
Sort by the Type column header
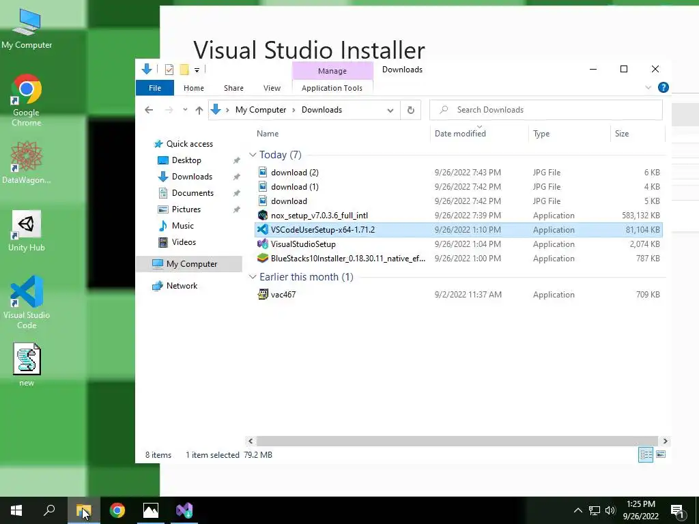coord(541,134)
